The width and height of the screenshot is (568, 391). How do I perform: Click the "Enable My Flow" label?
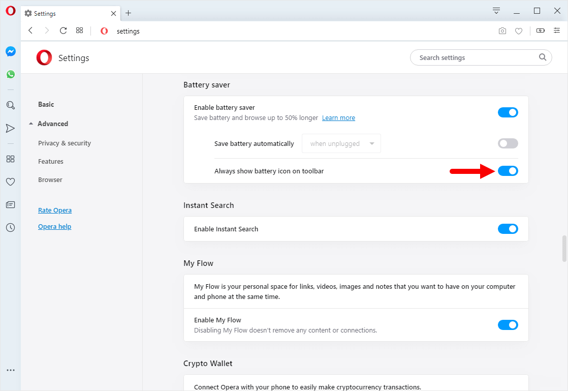tap(218, 320)
